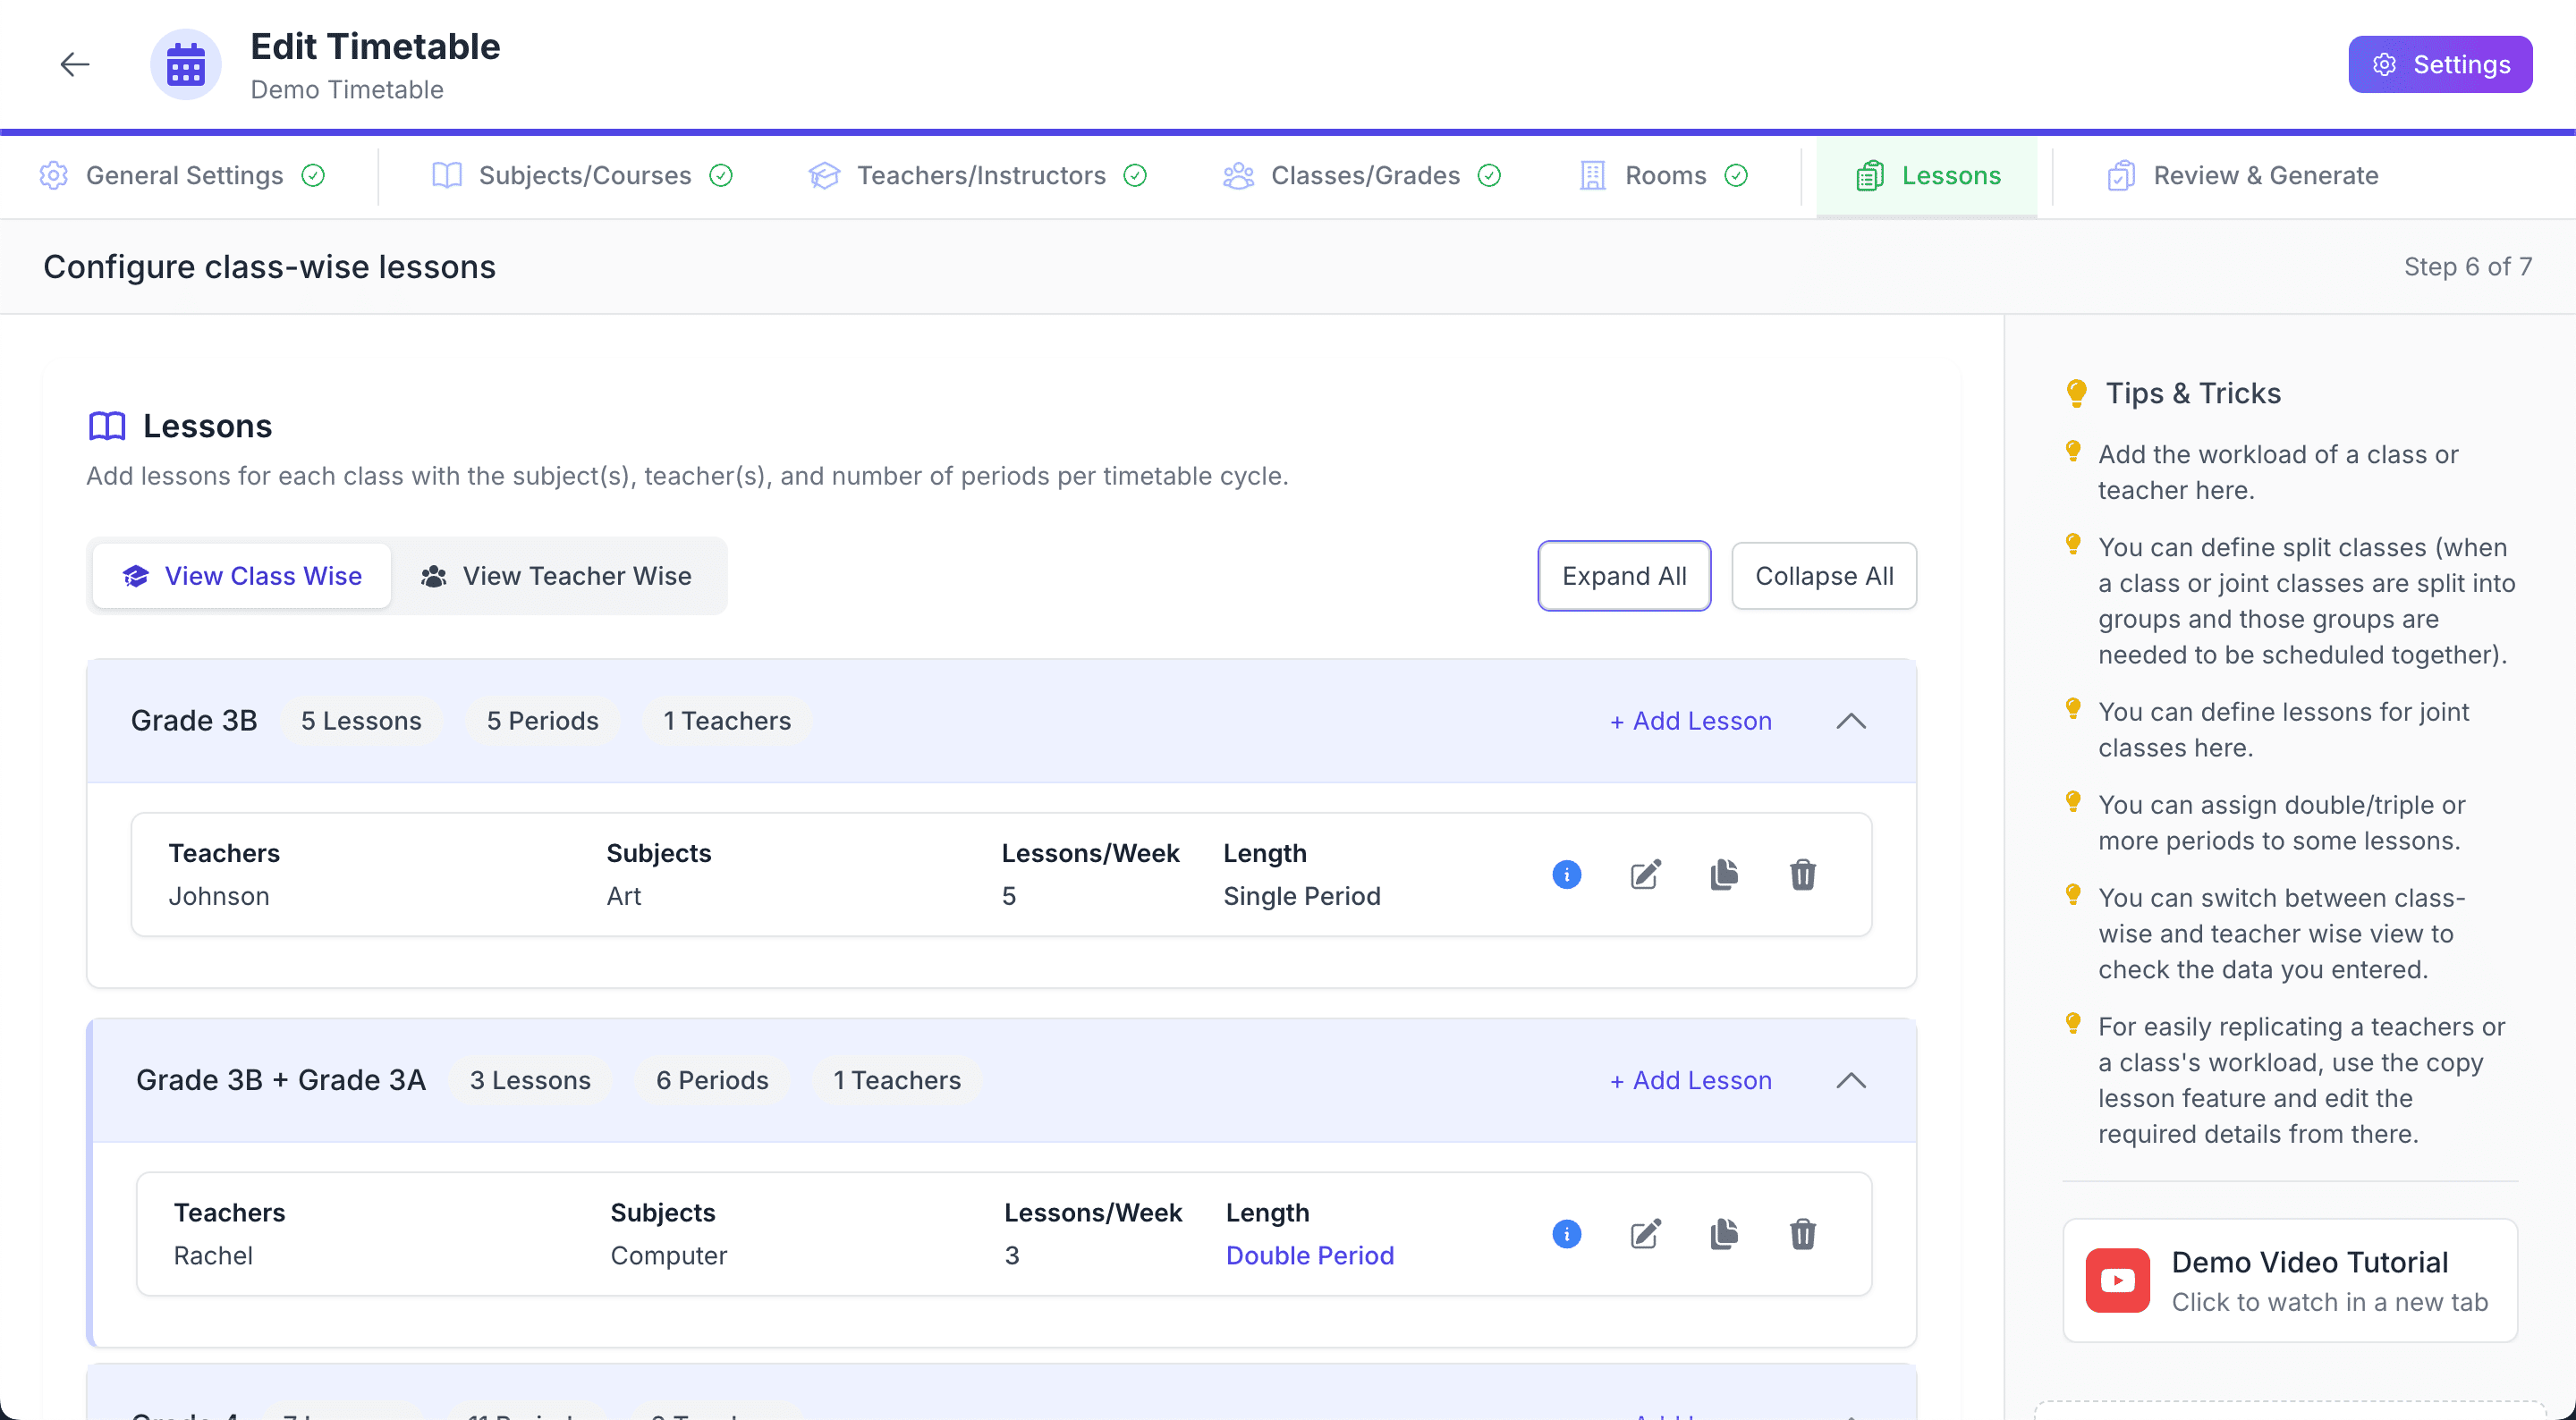Image resolution: width=2576 pixels, height=1420 pixels.
Task: Click the Lessons section book icon
Action: [x=107, y=426]
